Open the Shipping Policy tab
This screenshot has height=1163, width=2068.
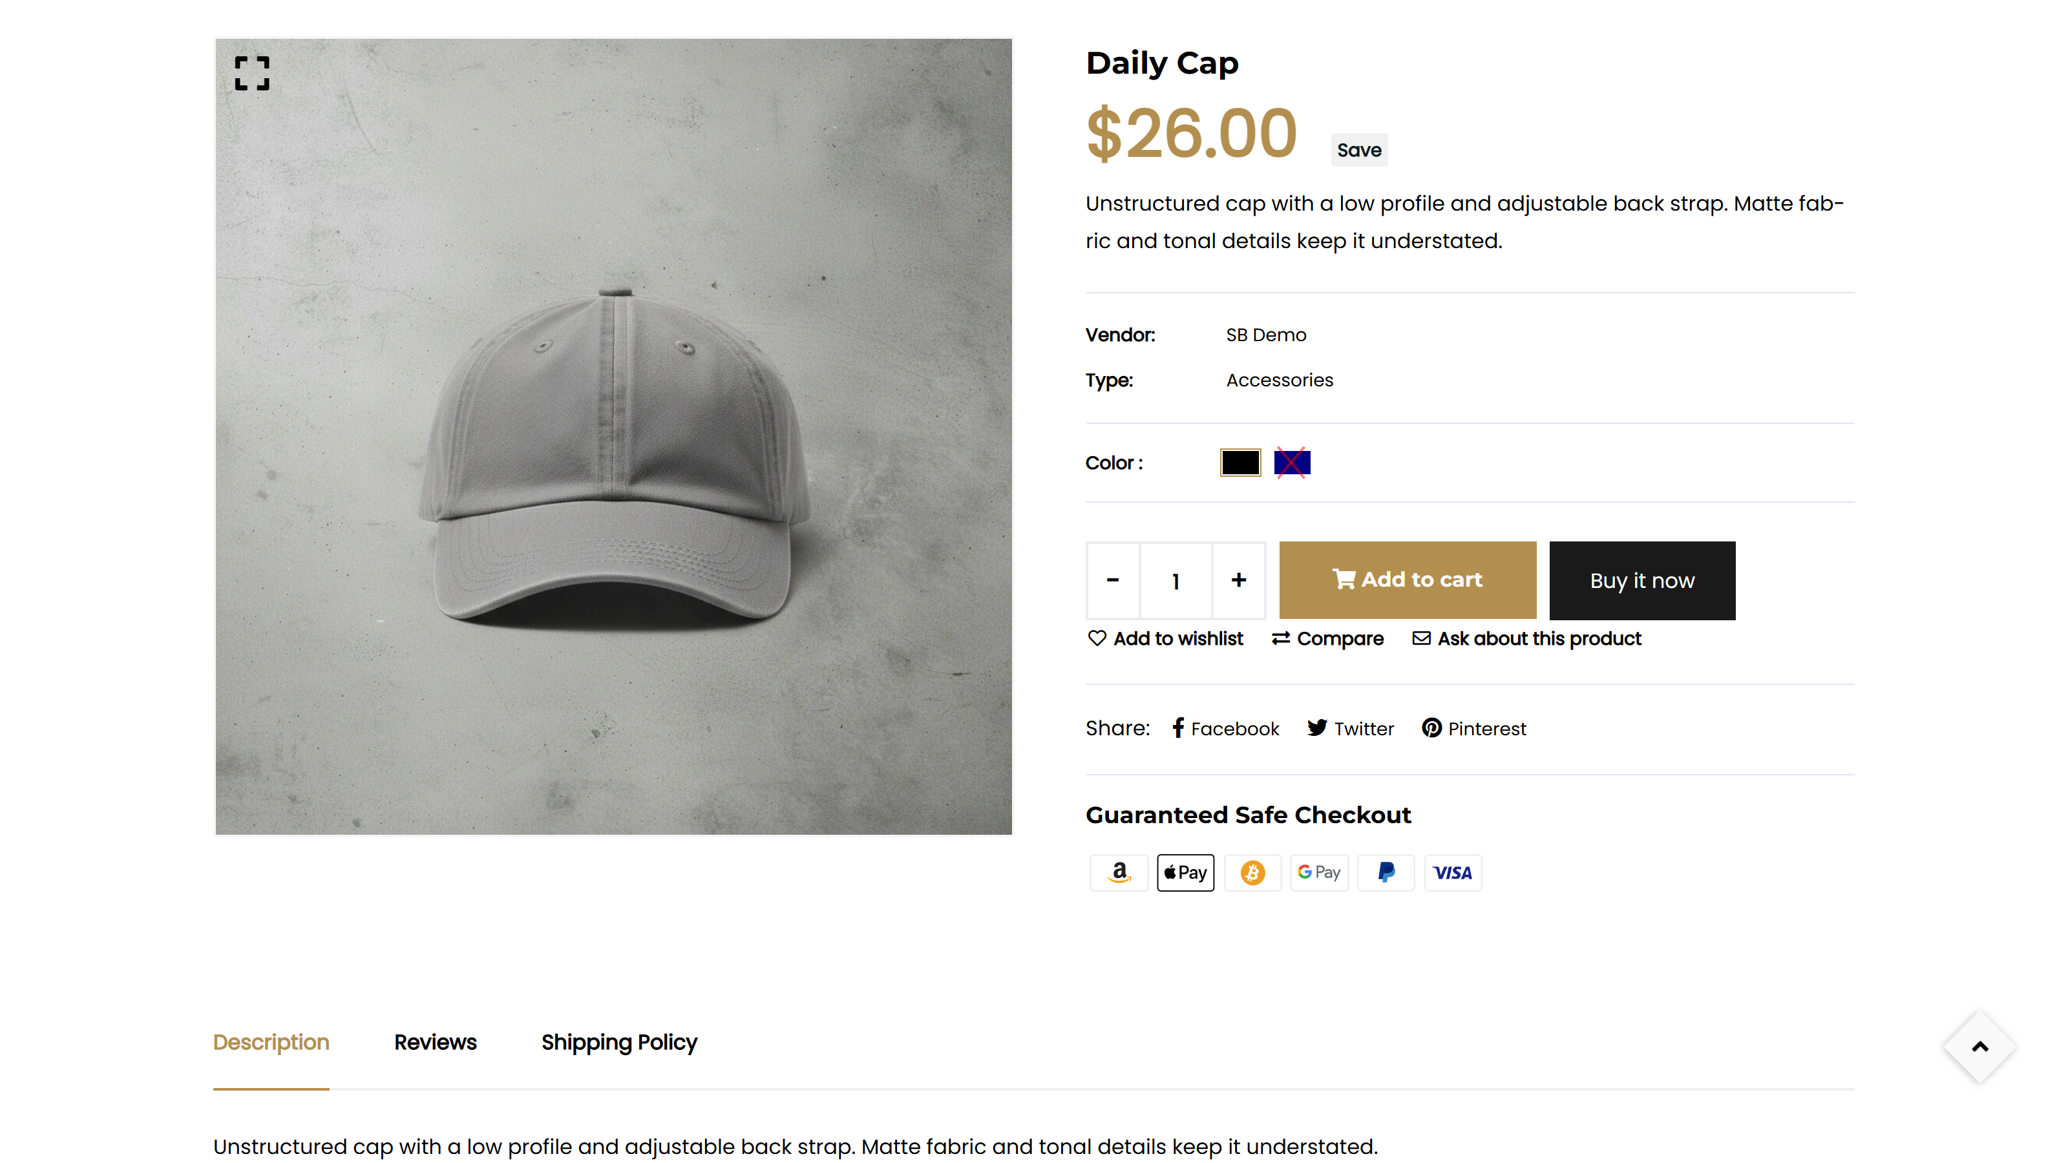coord(619,1042)
